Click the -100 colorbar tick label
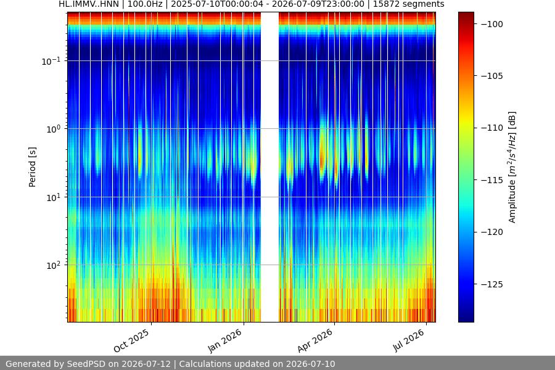 [492, 23]
